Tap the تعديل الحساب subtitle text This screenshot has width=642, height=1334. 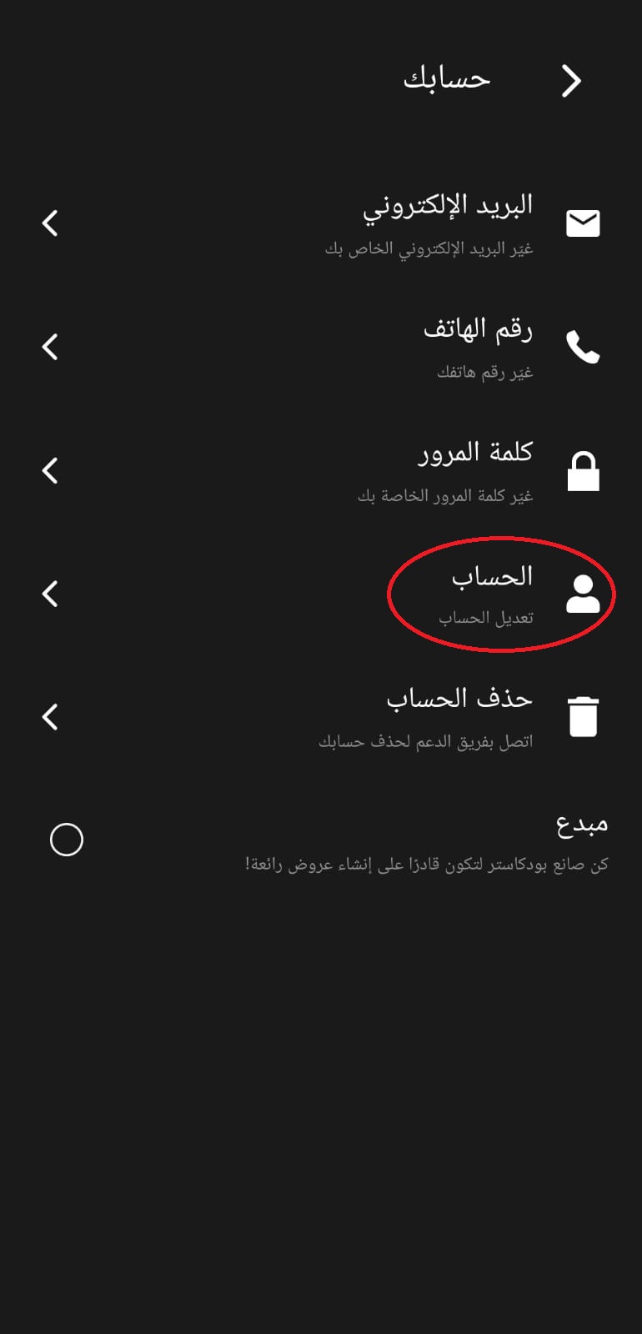pos(486,618)
